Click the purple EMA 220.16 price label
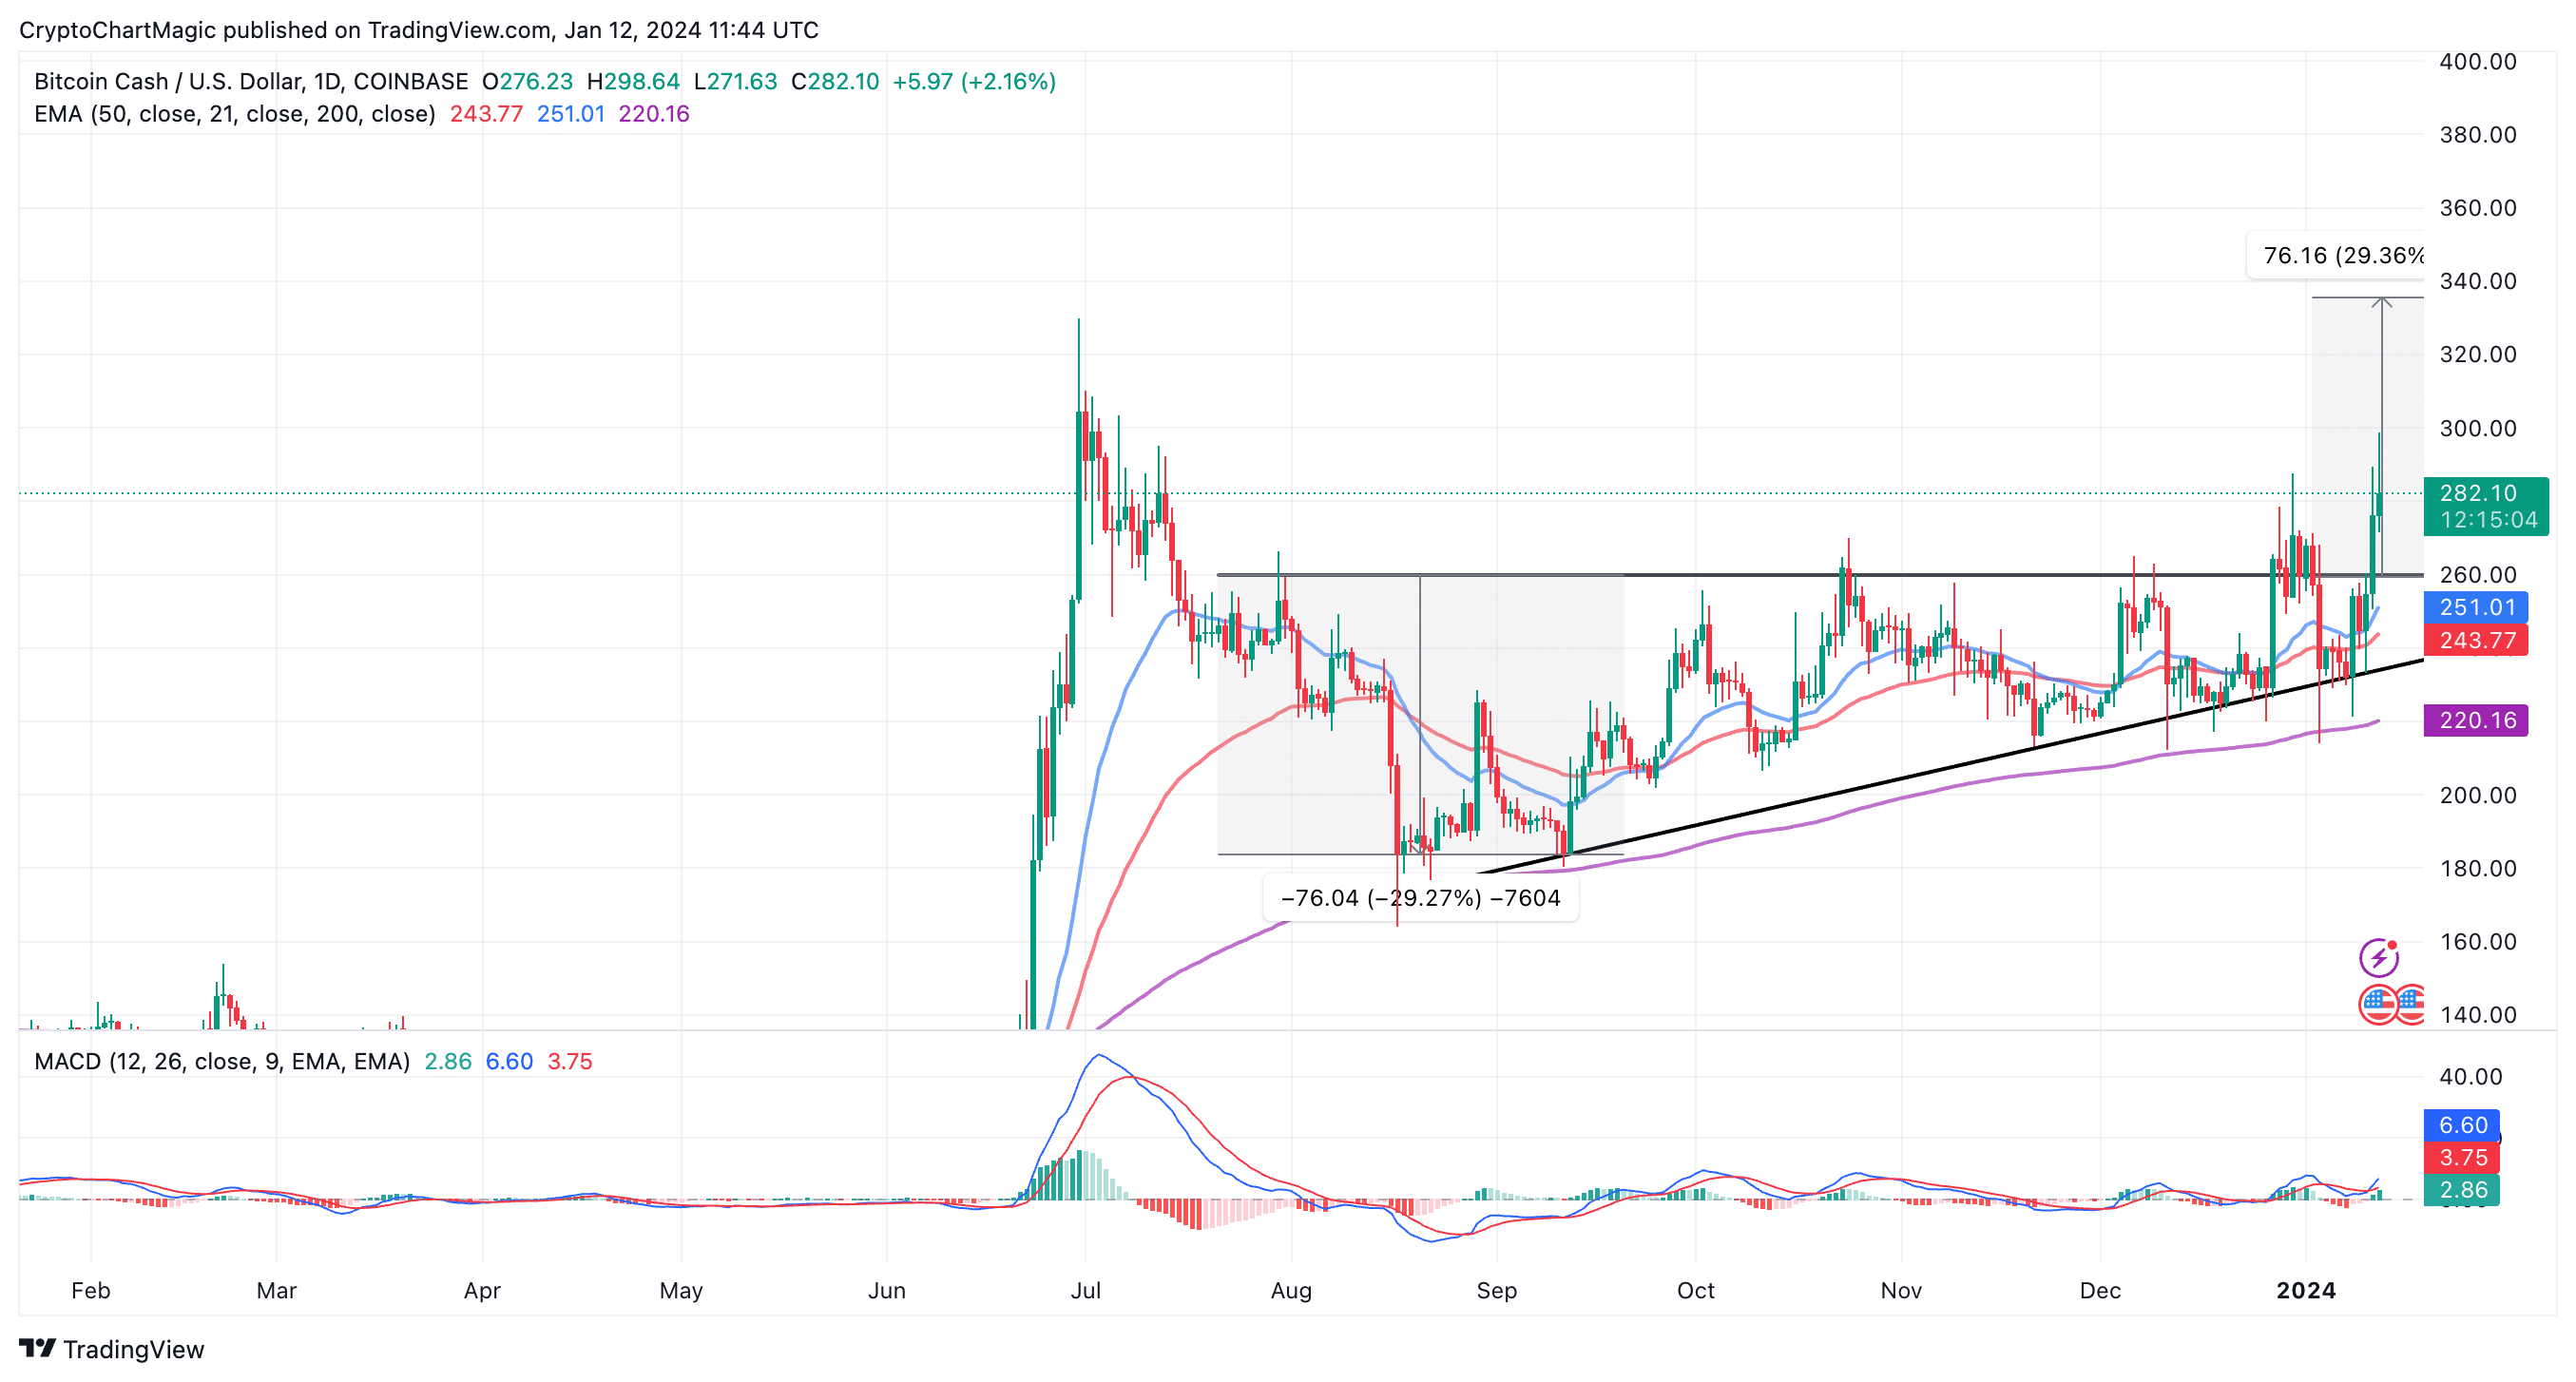The image size is (2576, 1382). pyautogui.click(x=2476, y=720)
